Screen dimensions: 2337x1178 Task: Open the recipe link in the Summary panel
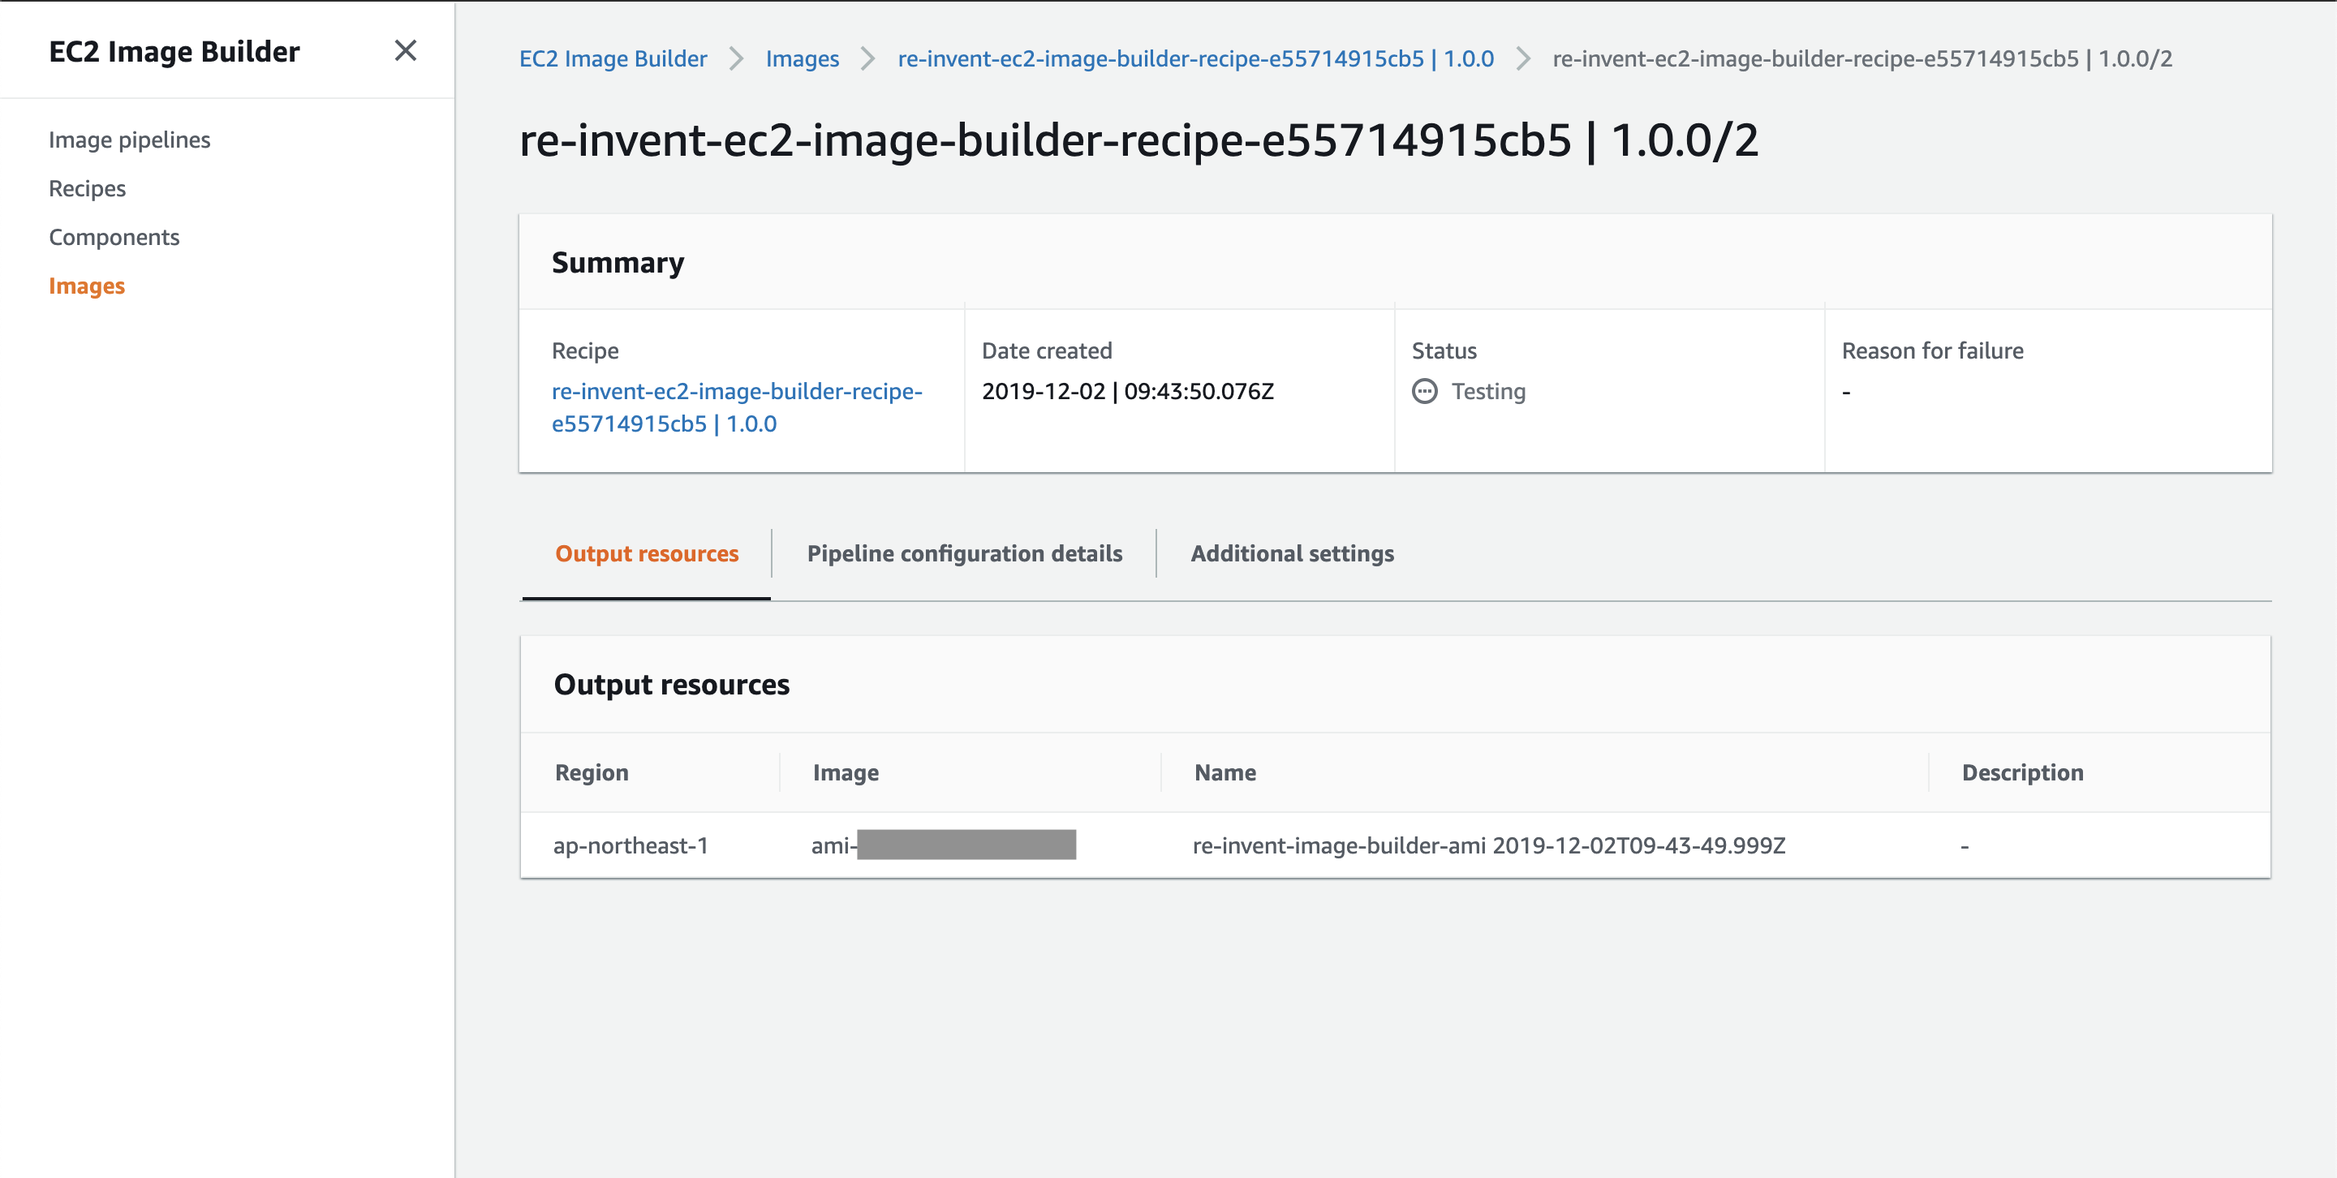click(736, 407)
